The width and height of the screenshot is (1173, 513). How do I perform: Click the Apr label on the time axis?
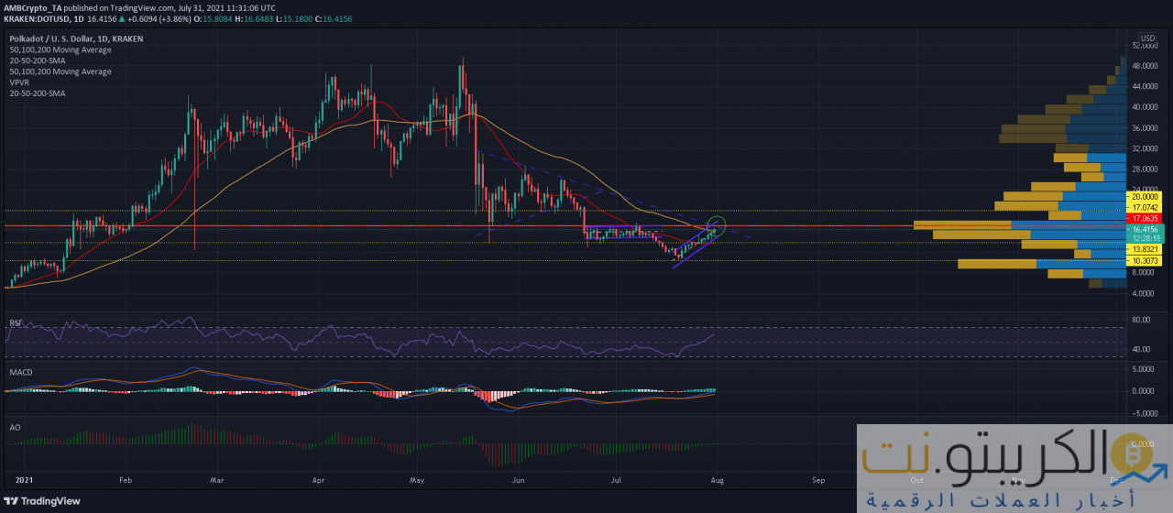(318, 479)
